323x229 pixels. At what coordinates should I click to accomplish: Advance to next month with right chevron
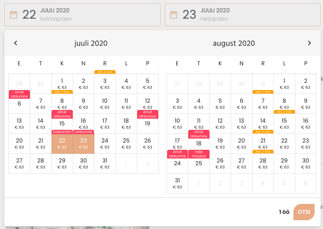tap(309, 43)
